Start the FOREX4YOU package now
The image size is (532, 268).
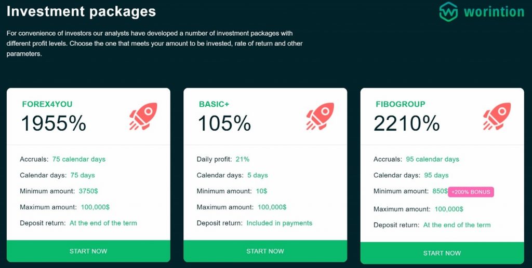pyautogui.click(x=88, y=251)
